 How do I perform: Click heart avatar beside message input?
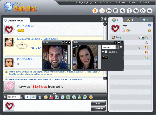click(9, 106)
